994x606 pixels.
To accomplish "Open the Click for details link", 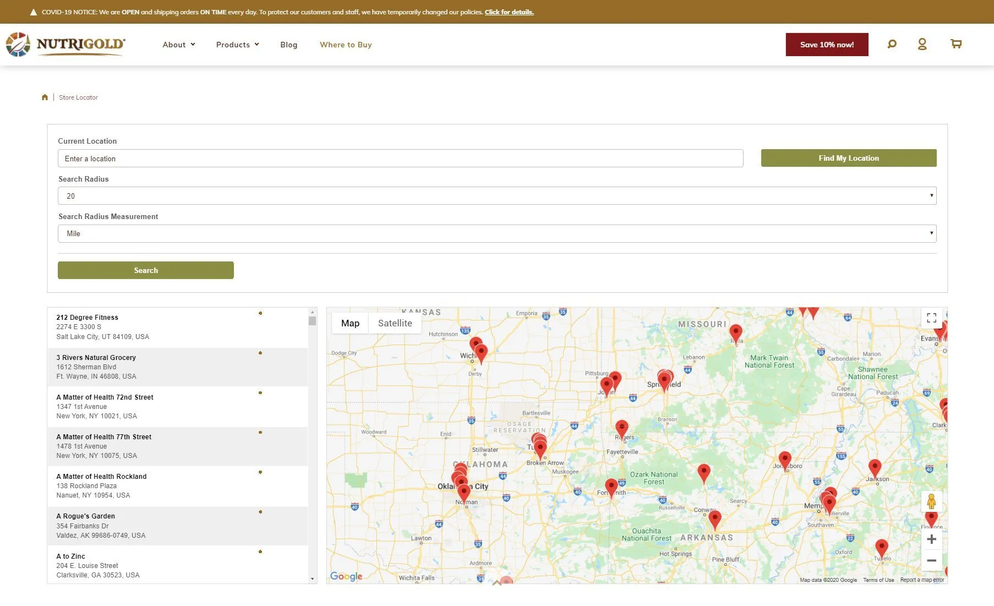I will pos(509,12).
